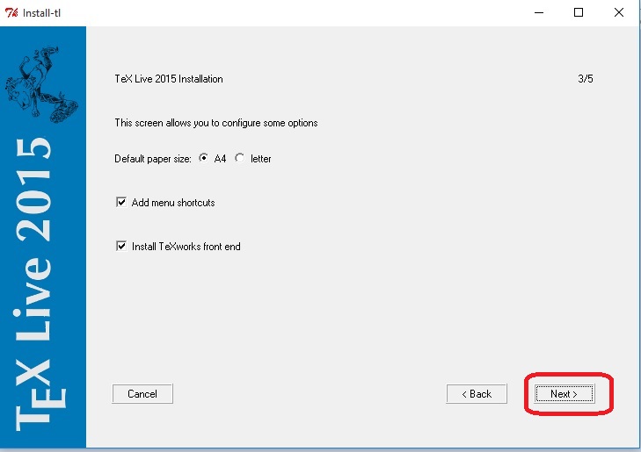Choose the letter paper size radio button
Screen dimensions: 641x452
(x=240, y=159)
